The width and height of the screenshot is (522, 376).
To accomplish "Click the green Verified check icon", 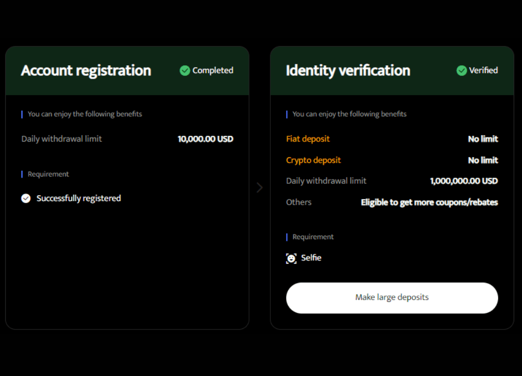I will (x=461, y=70).
